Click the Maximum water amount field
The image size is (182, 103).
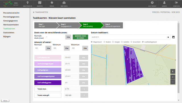coord(77,48)
